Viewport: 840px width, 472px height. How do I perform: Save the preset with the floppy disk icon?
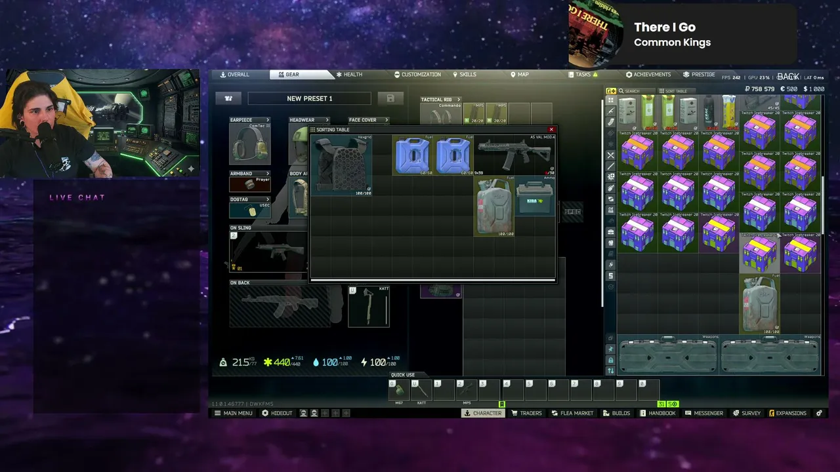(390, 98)
